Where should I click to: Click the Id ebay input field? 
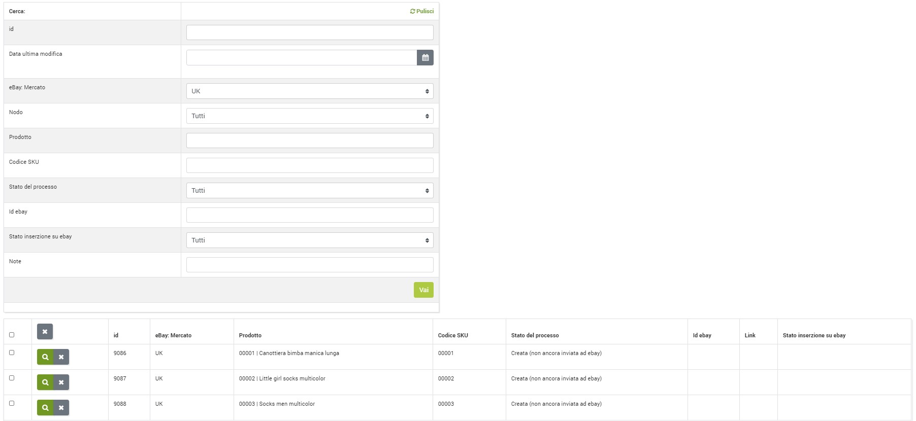(x=309, y=215)
